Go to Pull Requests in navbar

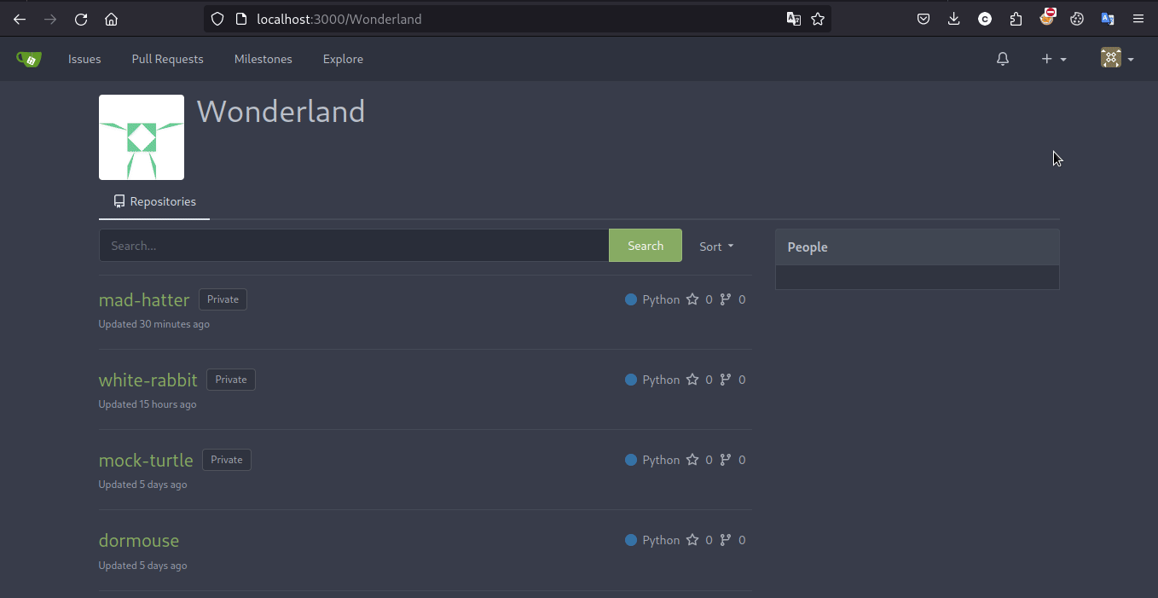(167, 59)
